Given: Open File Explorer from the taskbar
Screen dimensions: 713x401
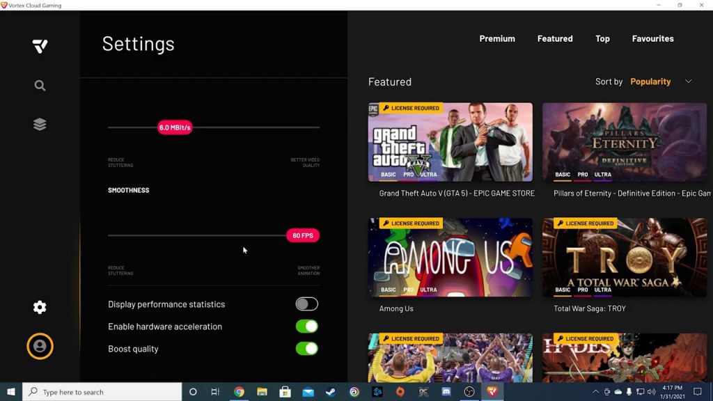Looking at the screenshot, I should [262, 392].
